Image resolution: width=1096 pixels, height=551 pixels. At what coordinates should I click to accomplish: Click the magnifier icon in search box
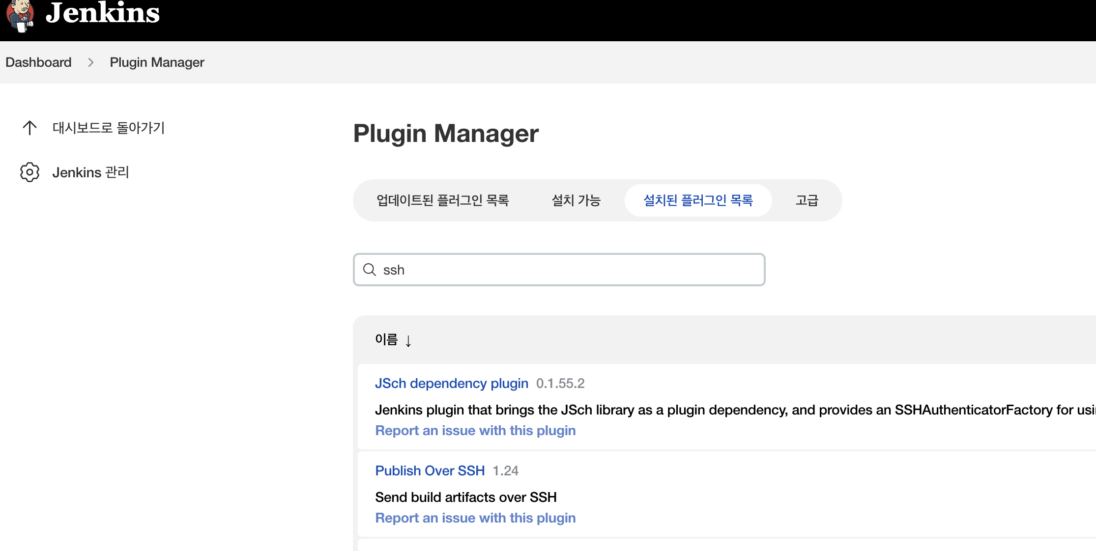370,270
